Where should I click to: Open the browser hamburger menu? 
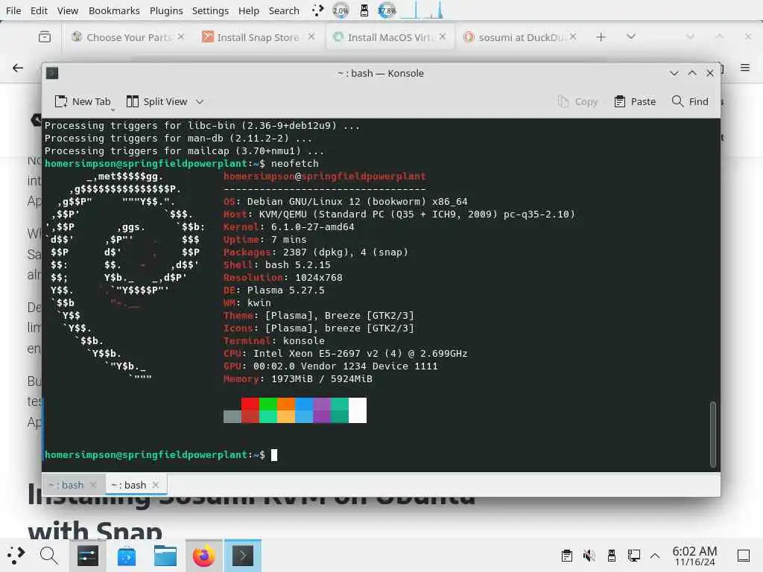745,68
